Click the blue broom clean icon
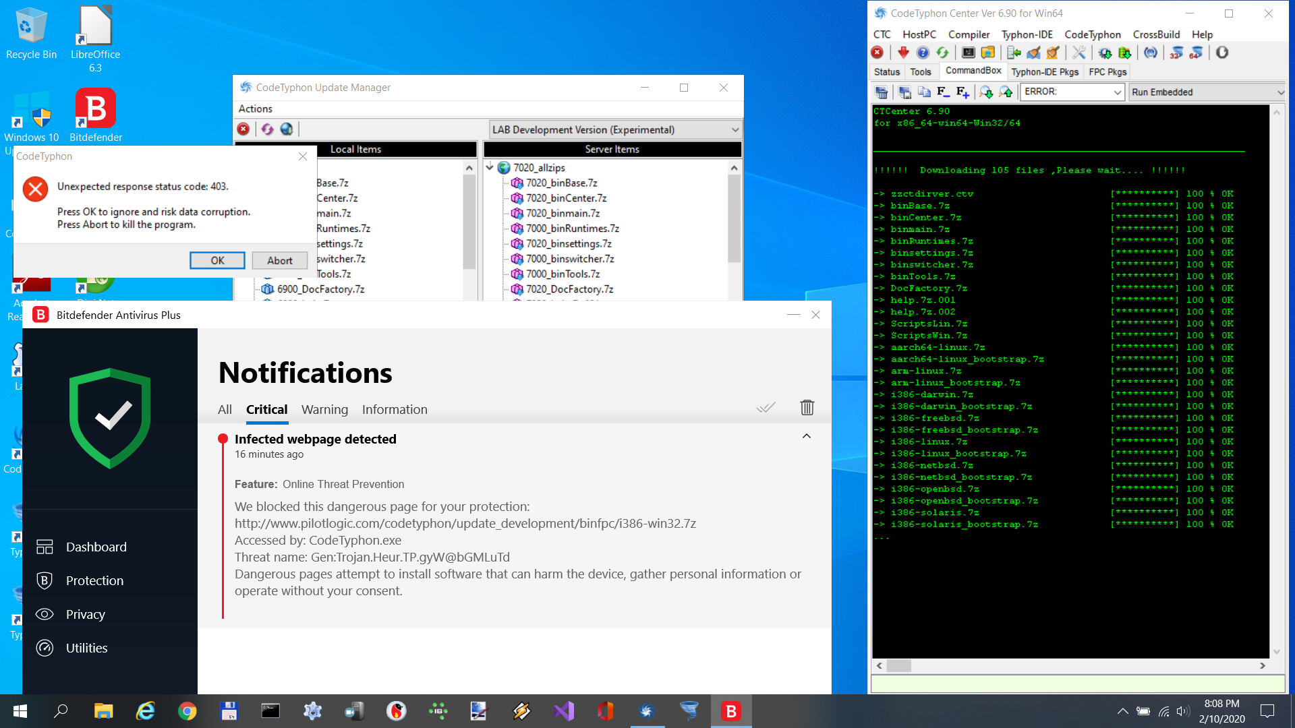 tap(1033, 53)
